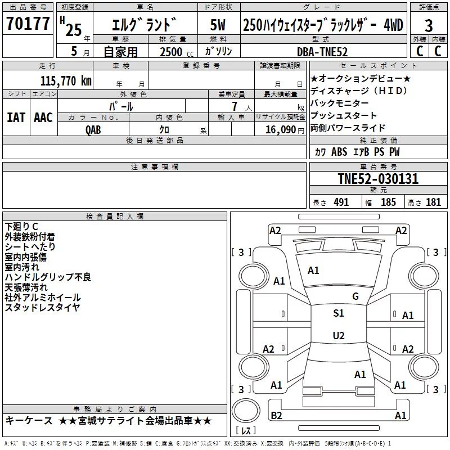The height and width of the screenshot is (450, 450).
Task: Click sales point プッシュスタート
Action: (344, 115)
